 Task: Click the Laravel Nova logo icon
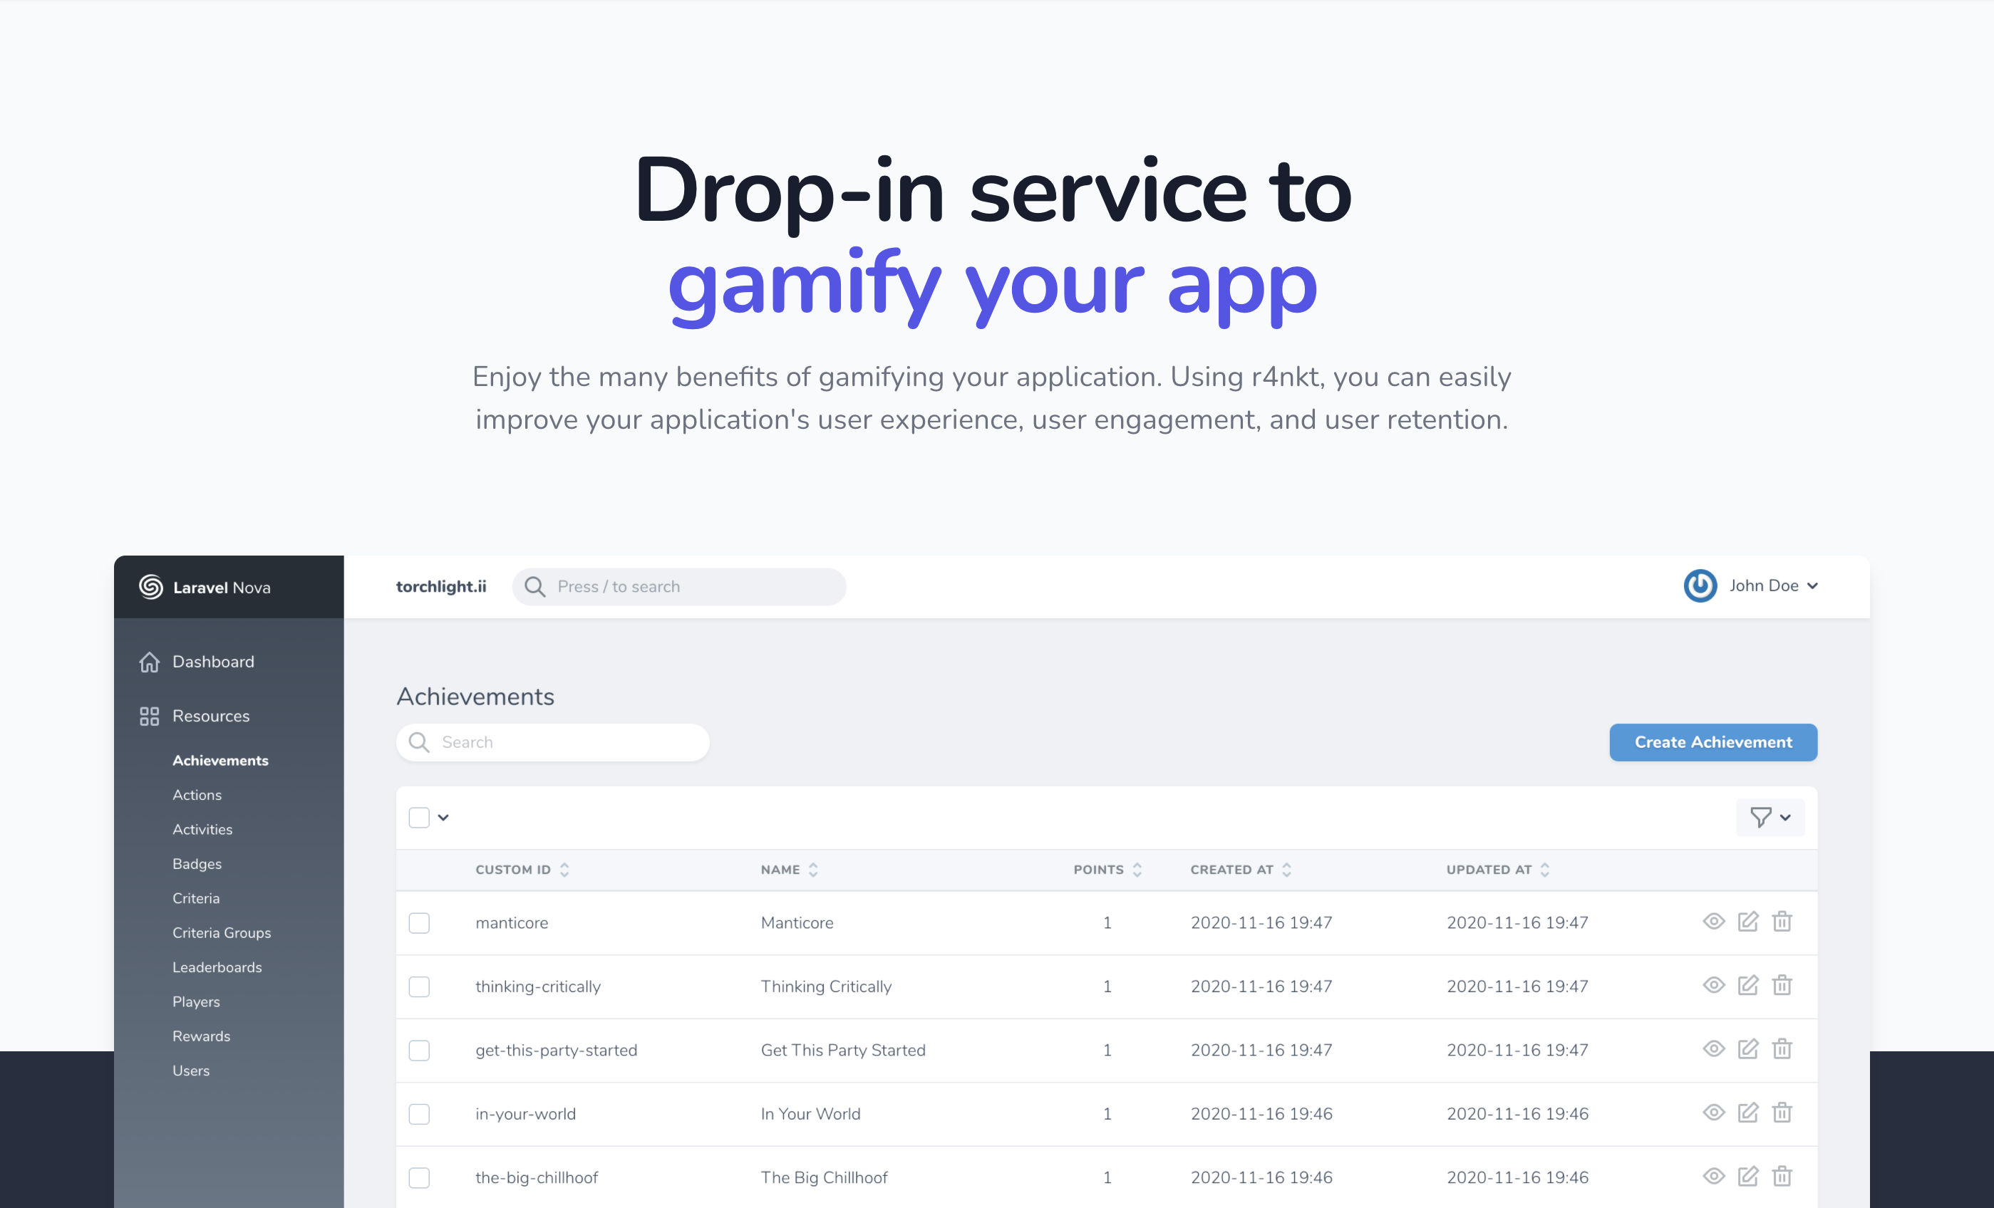click(x=150, y=587)
